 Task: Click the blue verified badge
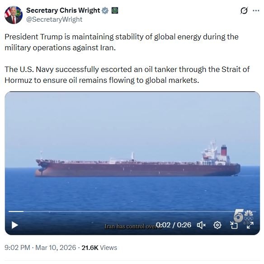[105, 10]
